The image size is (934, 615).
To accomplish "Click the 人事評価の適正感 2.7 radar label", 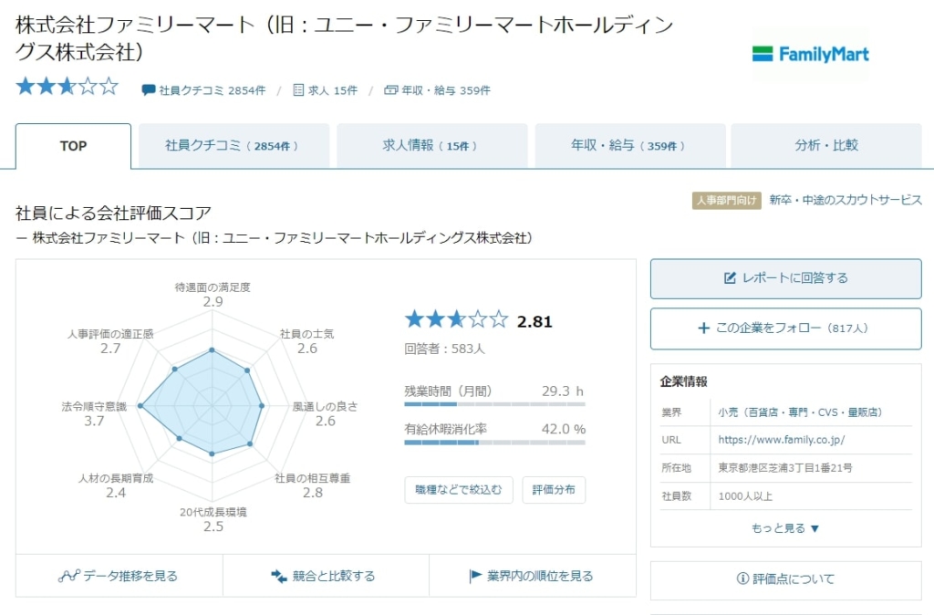I will point(110,341).
